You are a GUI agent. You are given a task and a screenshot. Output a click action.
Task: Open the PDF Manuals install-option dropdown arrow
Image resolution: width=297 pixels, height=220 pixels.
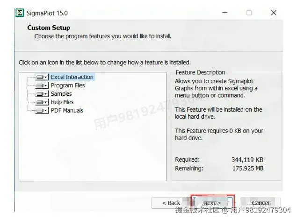tap(46, 111)
